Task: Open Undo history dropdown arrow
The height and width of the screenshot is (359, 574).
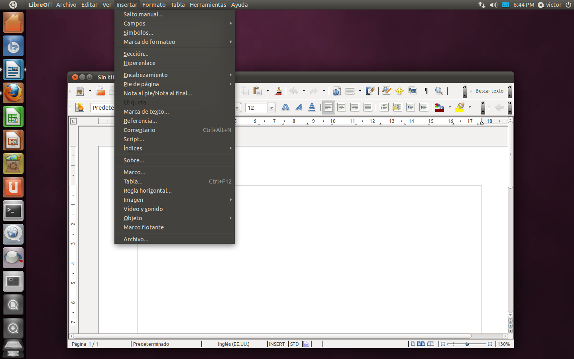Action: pos(304,91)
